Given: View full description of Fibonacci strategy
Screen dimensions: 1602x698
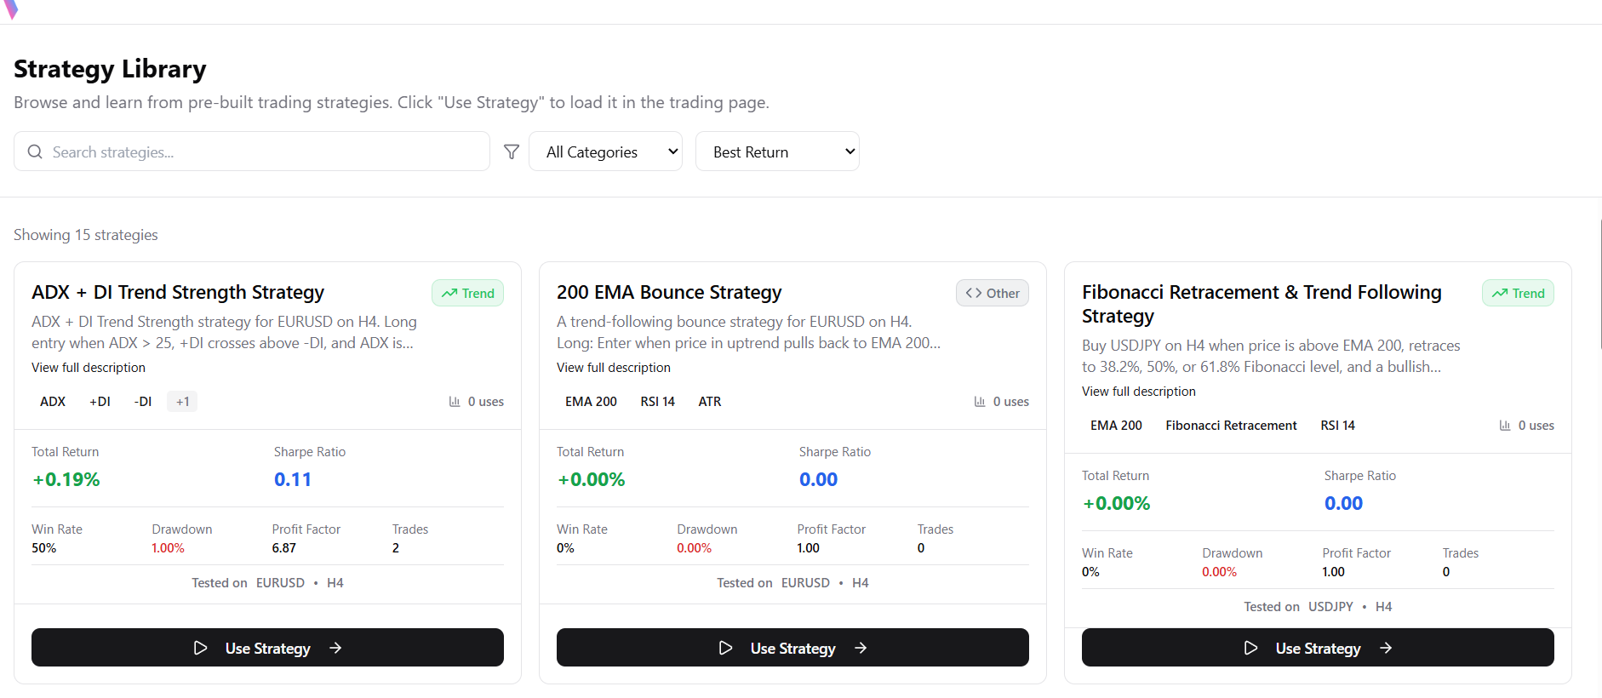Looking at the screenshot, I should pos(1139,392).
